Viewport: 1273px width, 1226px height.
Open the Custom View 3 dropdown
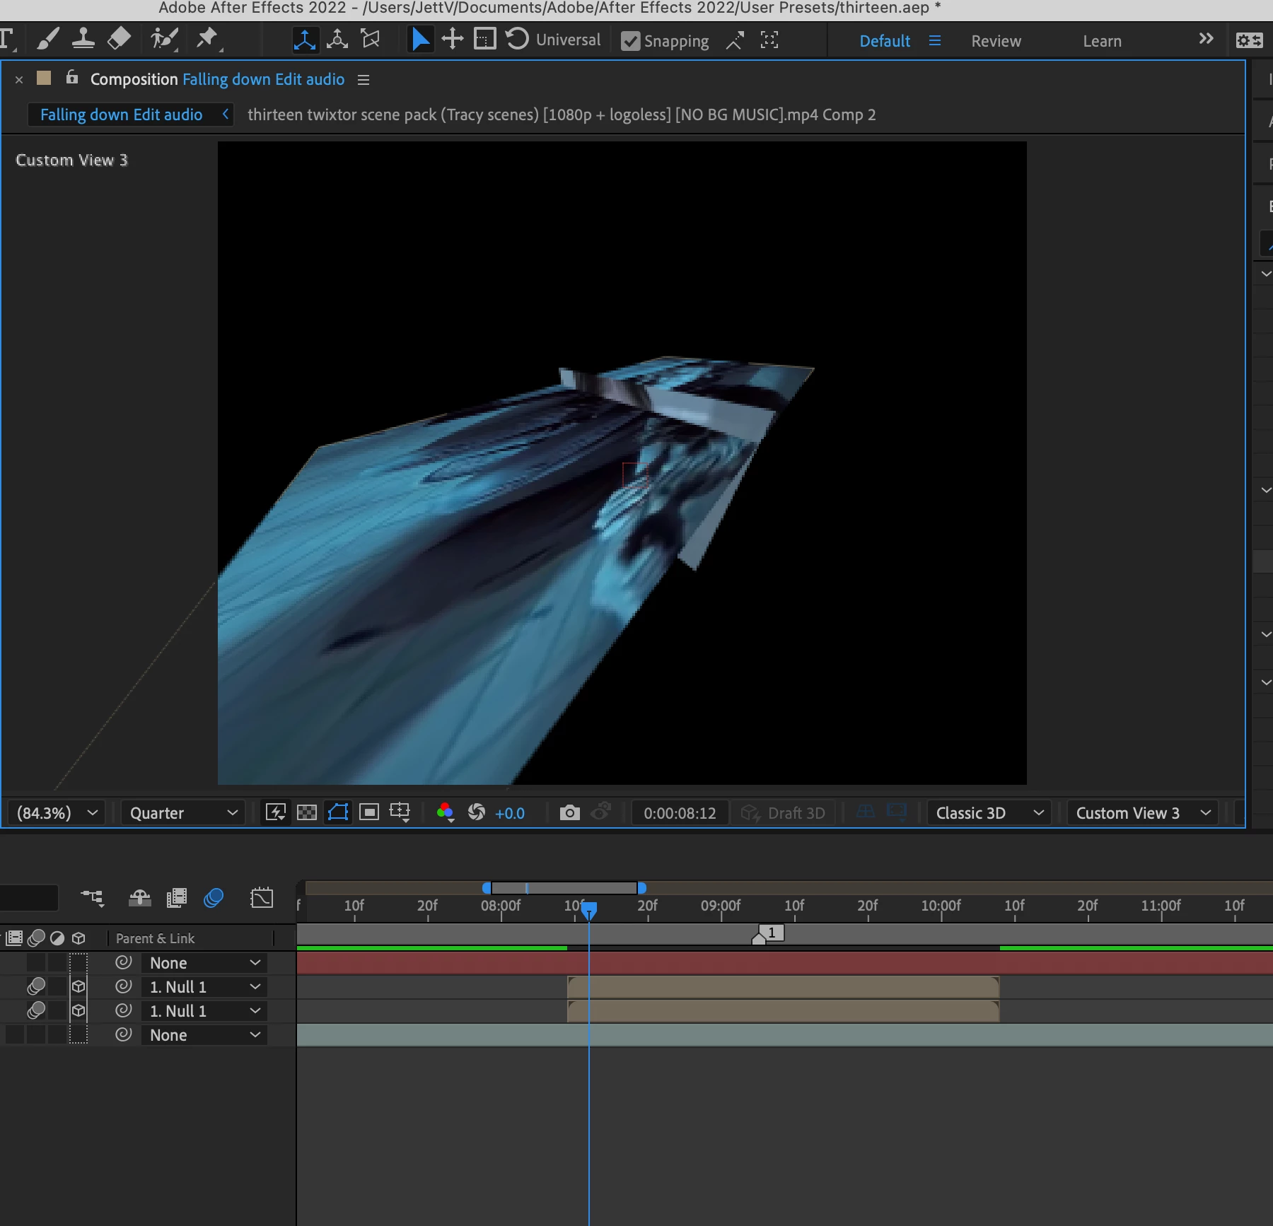pos(1143,813)
